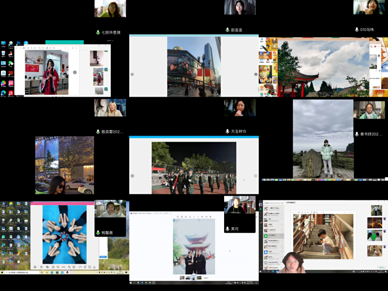Screen dimensions: 388x291
Task: Go to previous image in city street viewer
Action: point(132,74)
